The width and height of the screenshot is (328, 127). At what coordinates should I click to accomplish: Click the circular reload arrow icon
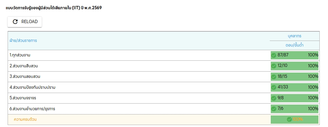coord(15,22)
